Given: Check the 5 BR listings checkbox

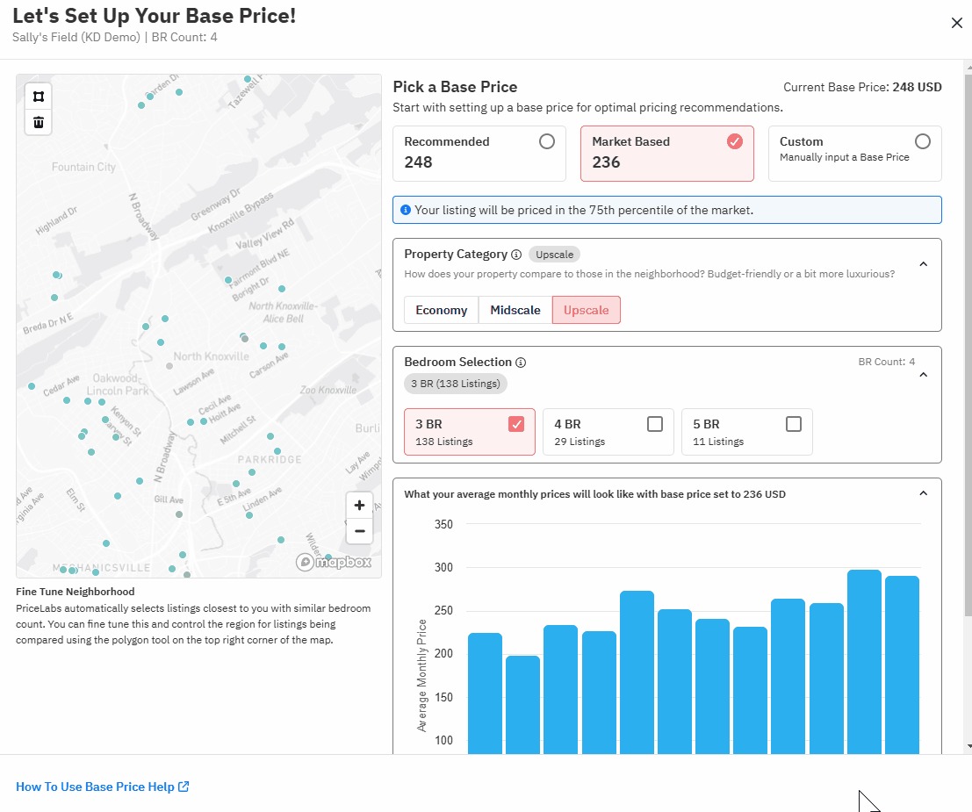Looking at the screenshot, I should coord(793,424).
